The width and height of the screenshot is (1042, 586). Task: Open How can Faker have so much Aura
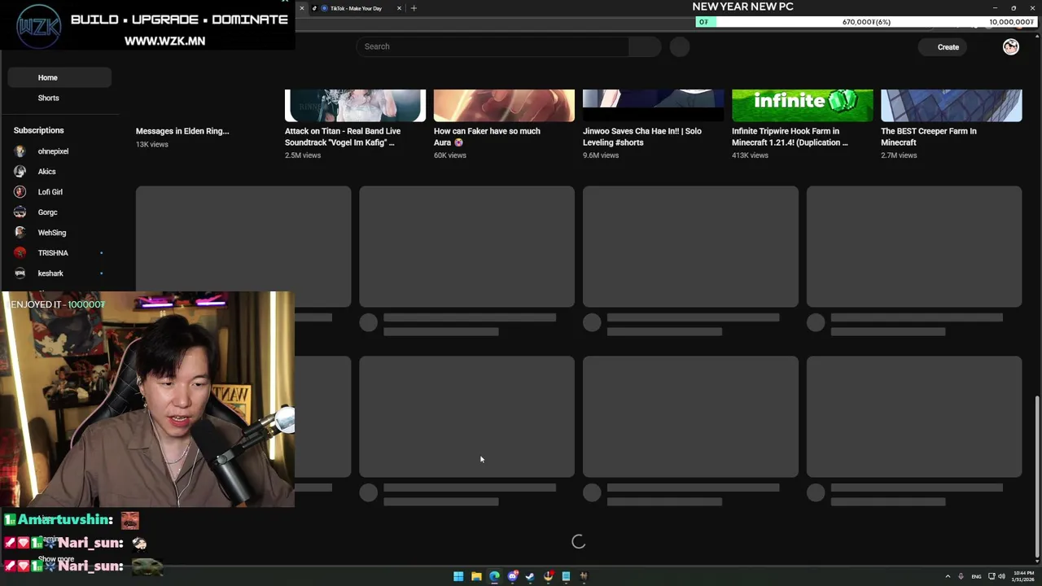(487, 137)
